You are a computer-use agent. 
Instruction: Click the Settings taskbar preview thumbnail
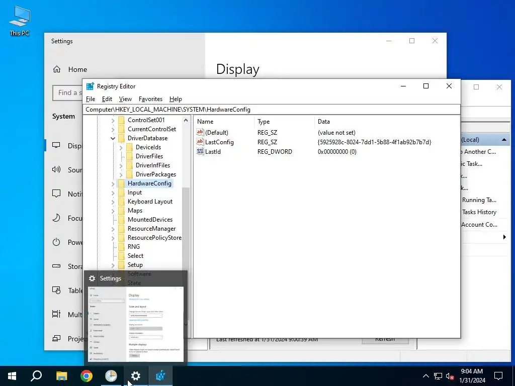(136, 324)
